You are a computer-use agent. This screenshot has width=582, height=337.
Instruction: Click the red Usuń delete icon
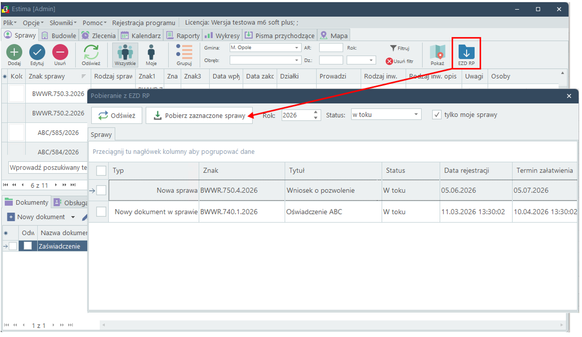click(x=60, y=52)
